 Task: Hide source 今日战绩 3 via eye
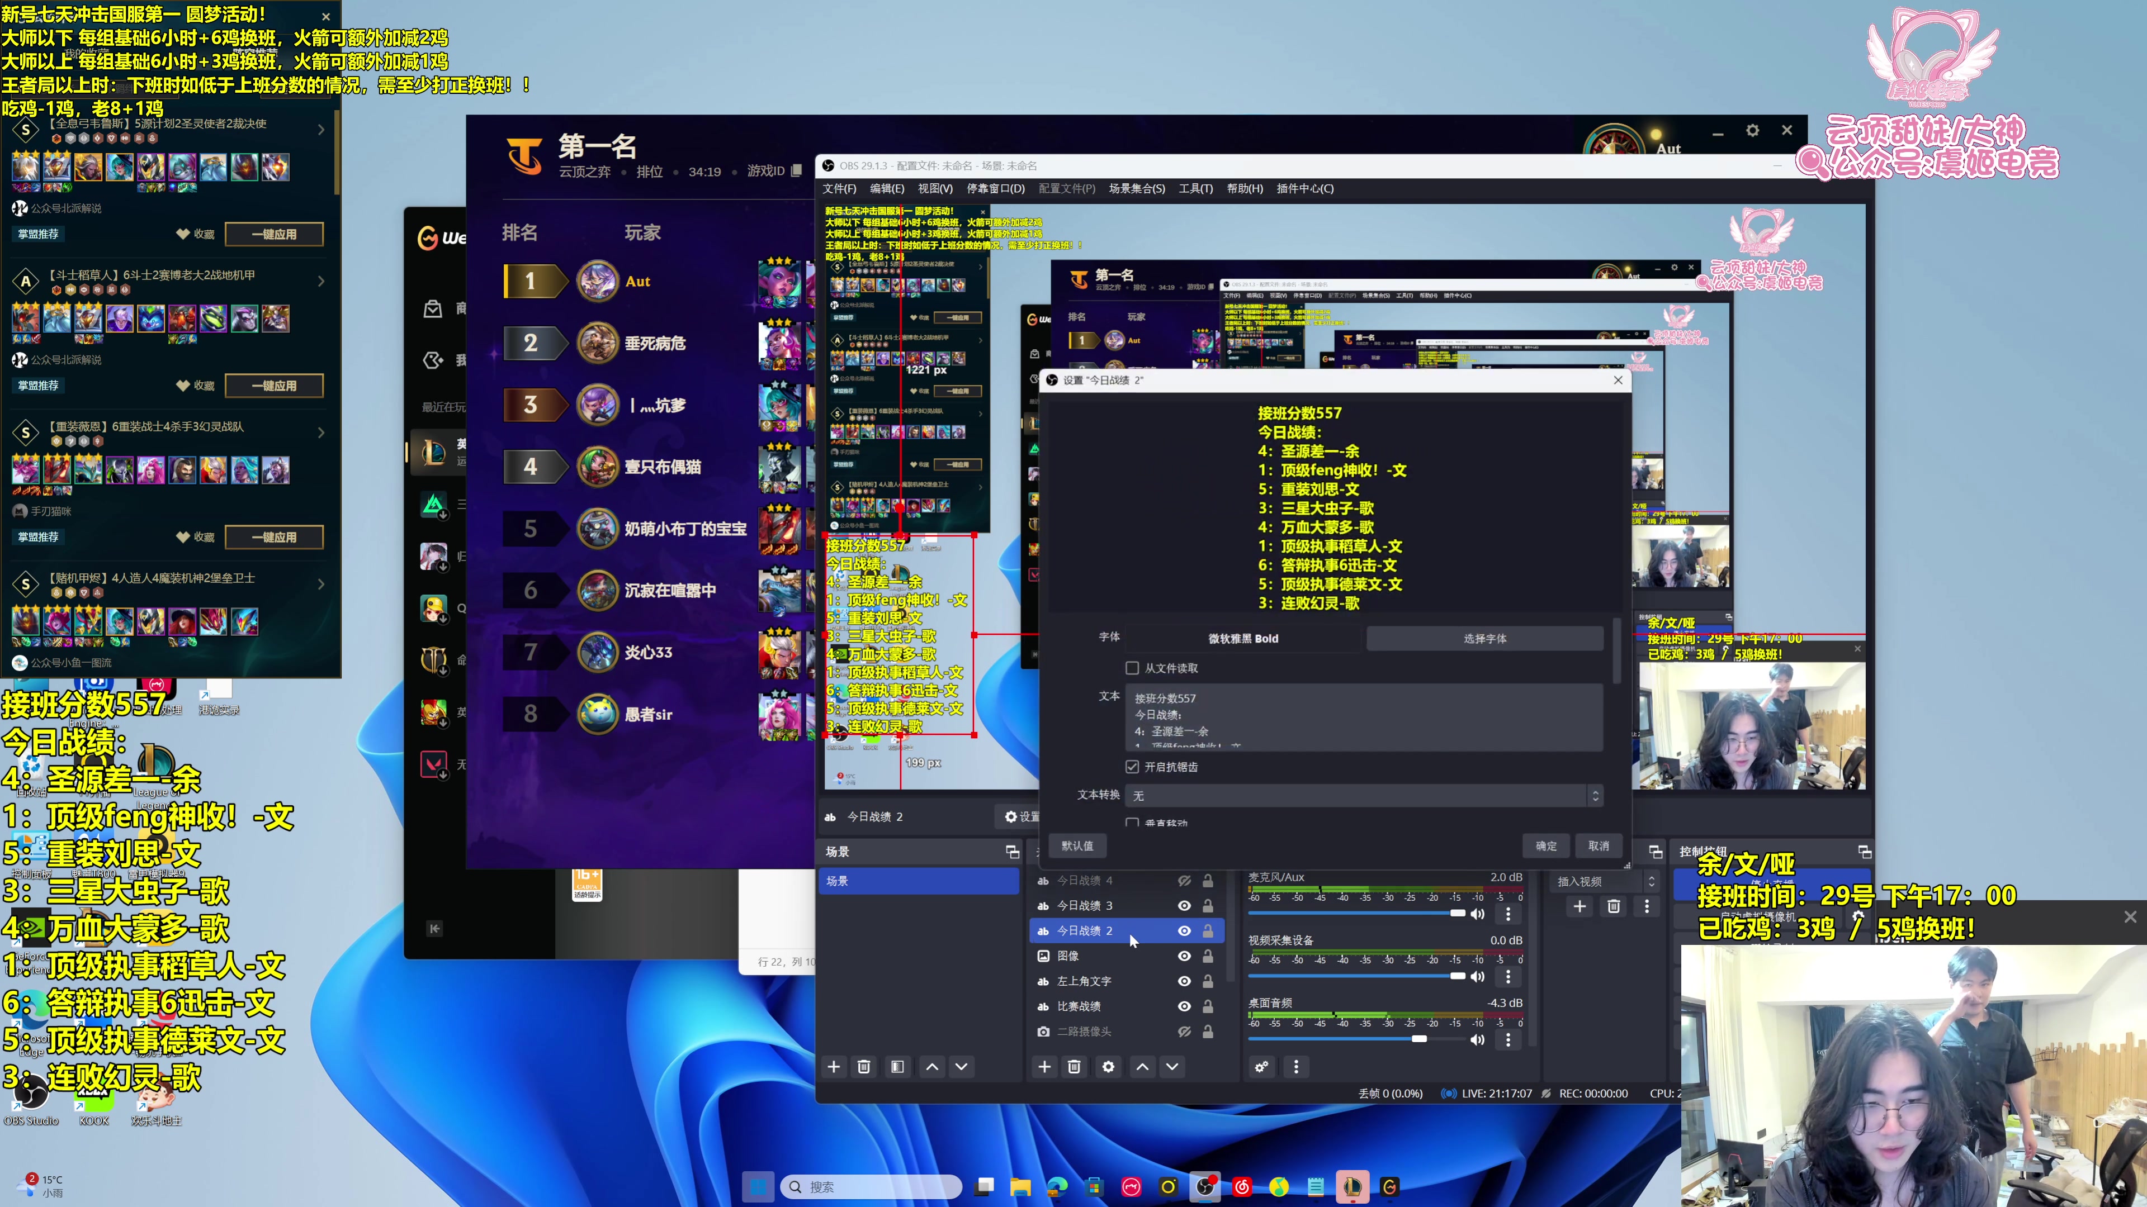click(x=1184, y=905)
